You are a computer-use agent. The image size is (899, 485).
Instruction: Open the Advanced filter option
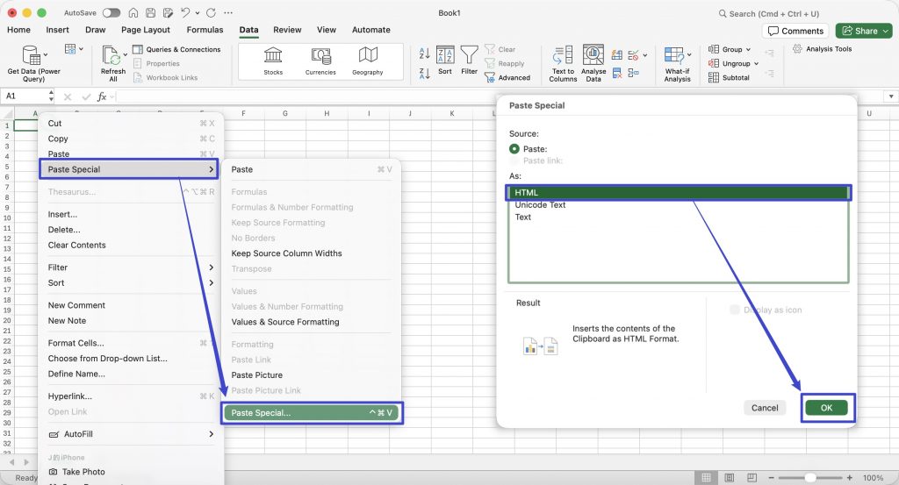tap(508, 77)
